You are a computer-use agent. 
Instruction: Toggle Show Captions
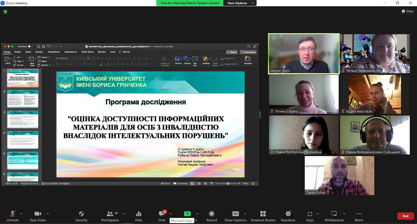[x=235, y=216]
